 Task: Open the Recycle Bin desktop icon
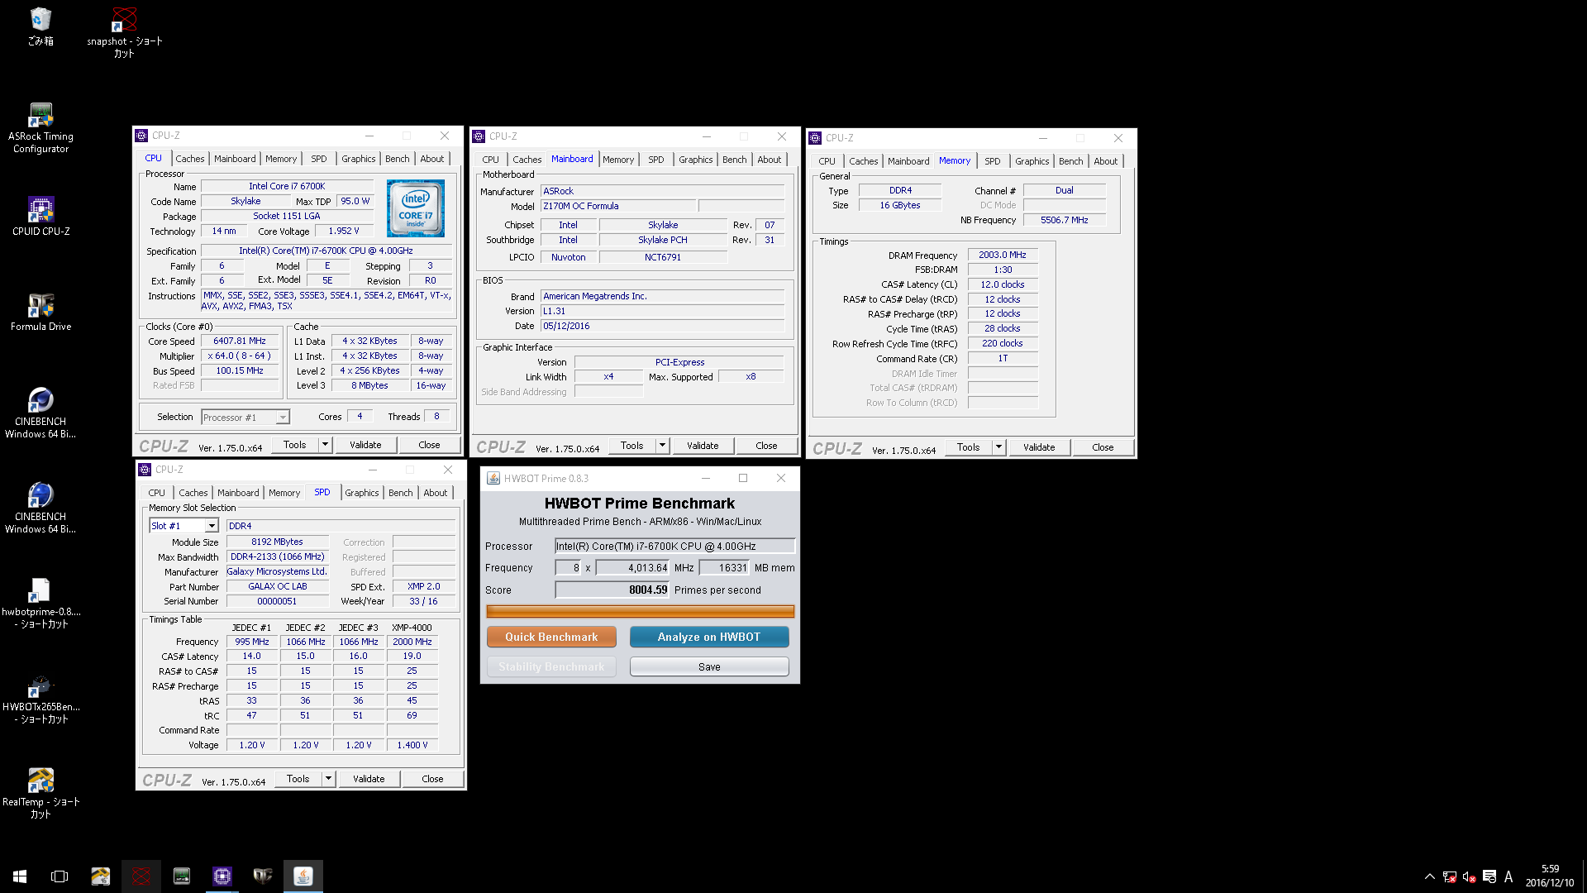[x=41, y=26]
